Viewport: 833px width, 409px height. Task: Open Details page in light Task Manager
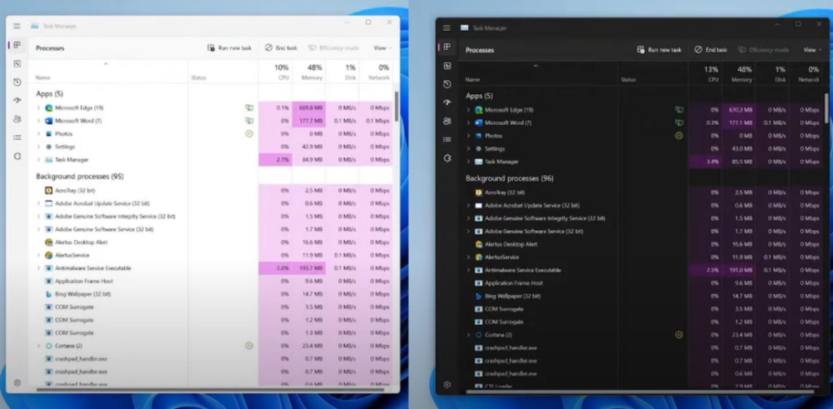(17, 137)
